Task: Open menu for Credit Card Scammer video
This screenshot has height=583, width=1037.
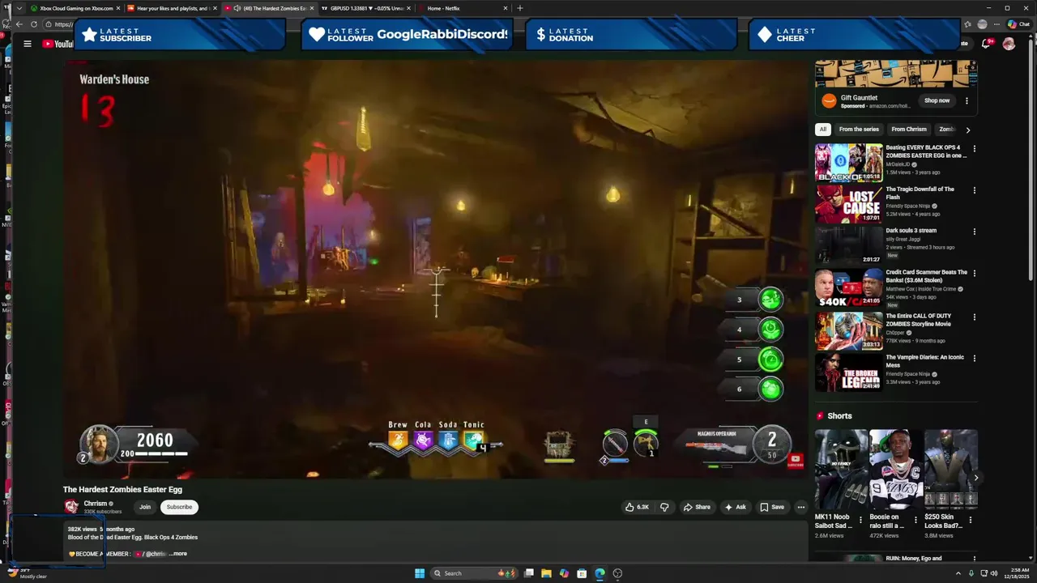Action: [975, 274]
